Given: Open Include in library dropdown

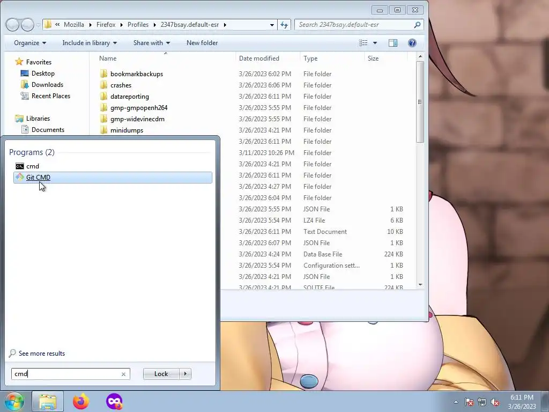Looking at the screenshot, I should click(x=90, y=43).
